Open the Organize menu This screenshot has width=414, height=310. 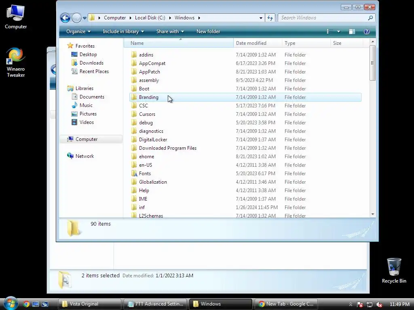78,31
